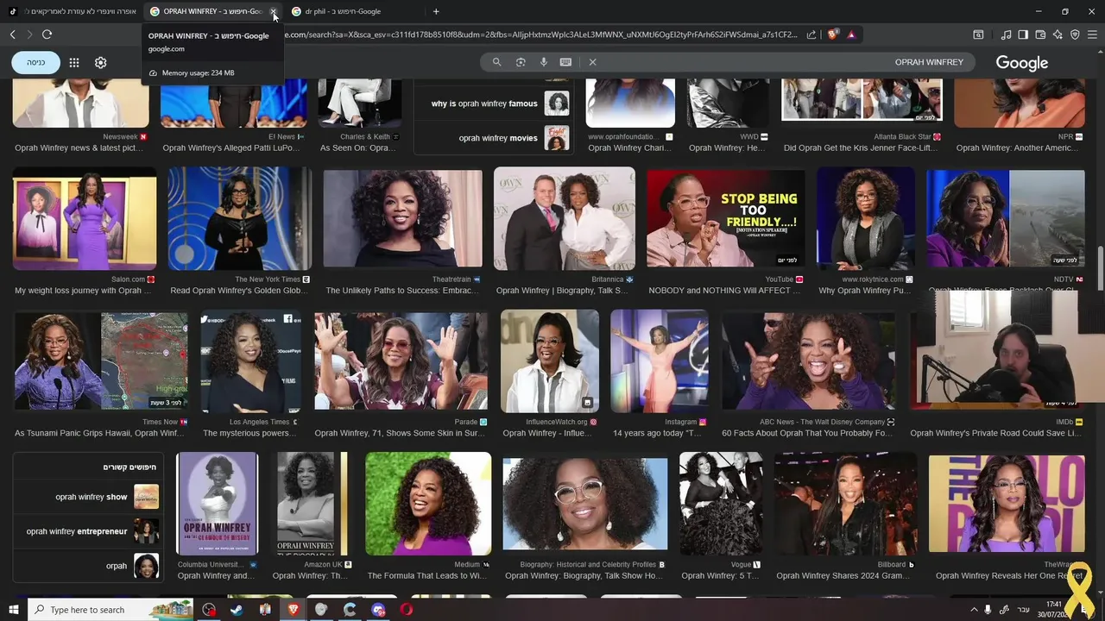Open the Brave hamburger menu
The image size is (1105, 621).
[1092, 34]
